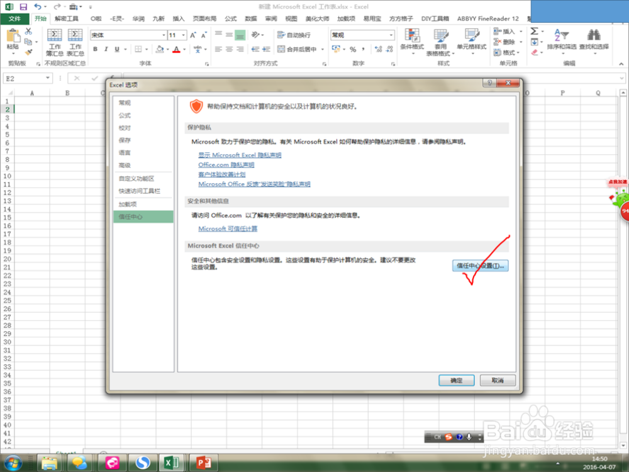Select 加载项 in Excel Options sidebar
Viewport: 629px width, 472px height.
[143, 204]
